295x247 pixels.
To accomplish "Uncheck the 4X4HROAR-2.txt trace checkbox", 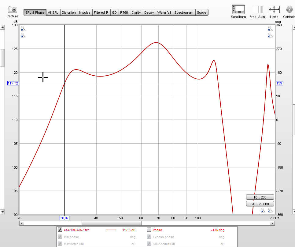I will [x=60, y=230].
